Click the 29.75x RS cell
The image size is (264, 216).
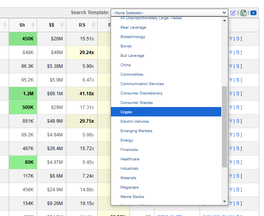(x=82, y=121)
